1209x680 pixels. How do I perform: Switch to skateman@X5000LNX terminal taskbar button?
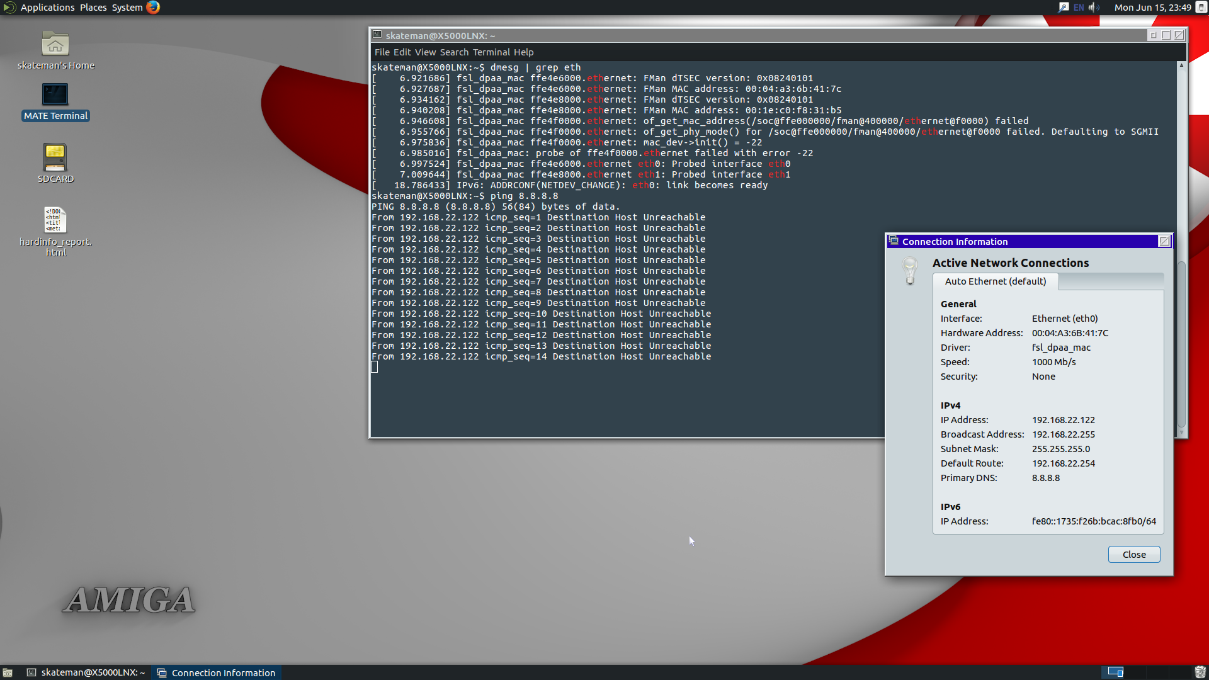[86, 672]
